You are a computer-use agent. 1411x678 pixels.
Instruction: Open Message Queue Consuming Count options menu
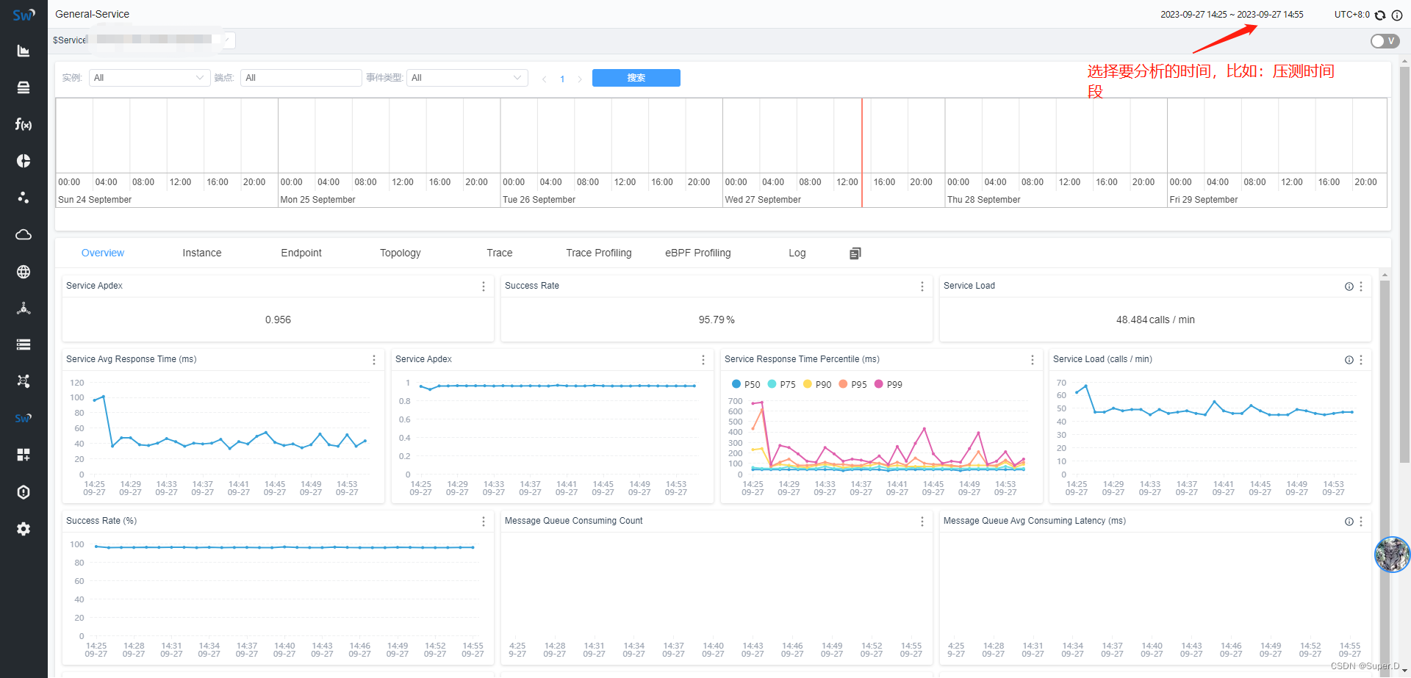922,522
